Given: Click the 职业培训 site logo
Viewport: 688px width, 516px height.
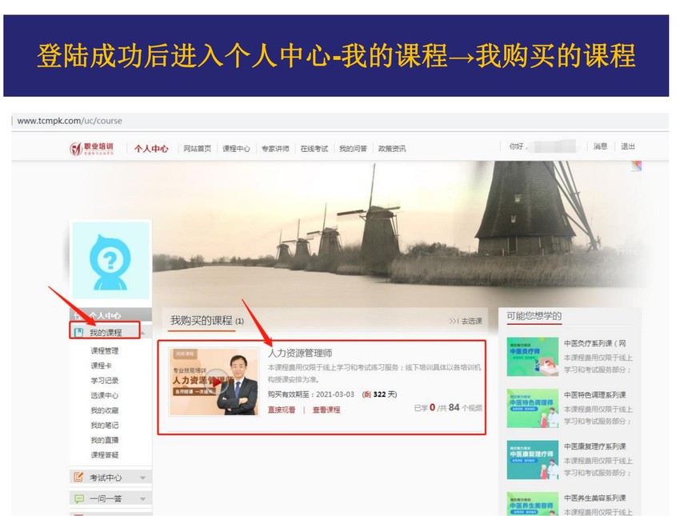Looking at the screenshot, I should (x=92, y=148).
